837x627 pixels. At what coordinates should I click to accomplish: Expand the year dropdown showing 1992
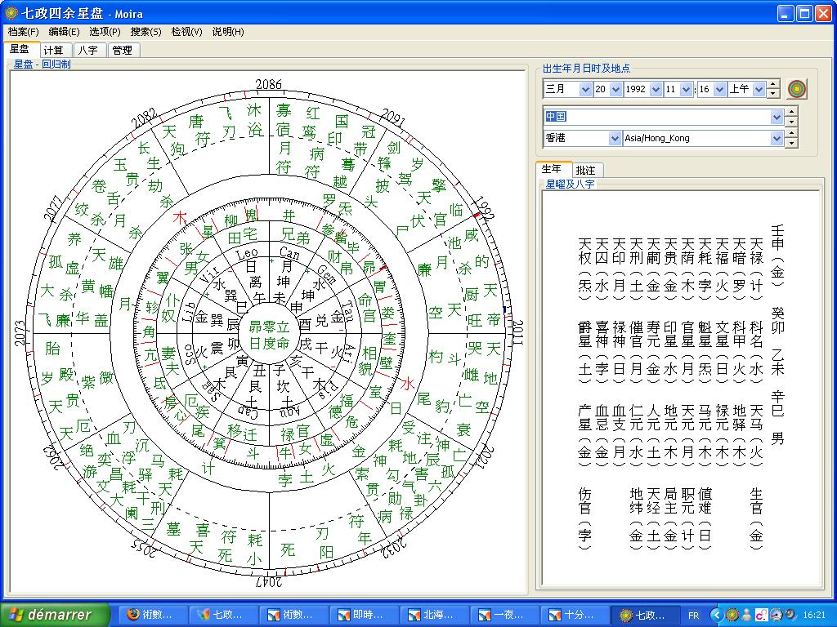click(x=656, y=89)
